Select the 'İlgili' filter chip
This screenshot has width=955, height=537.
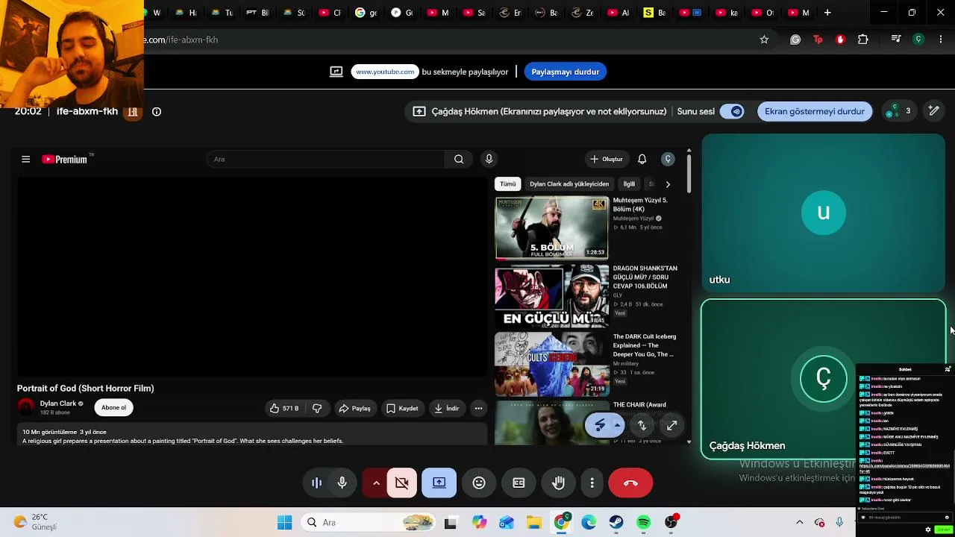click(629, 184)
